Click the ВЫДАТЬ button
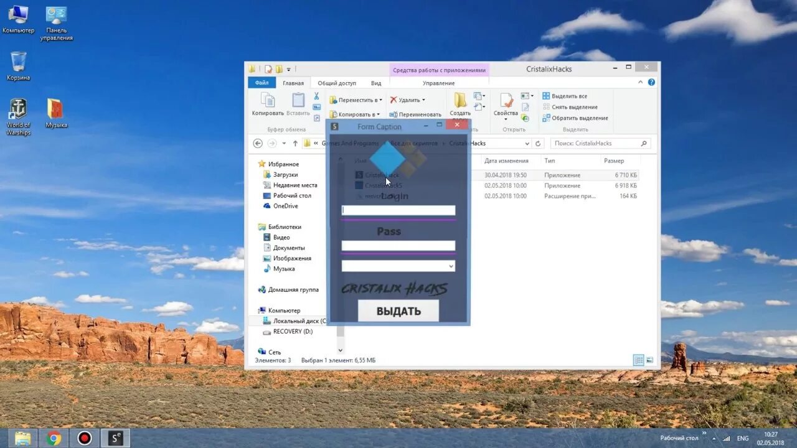The height and width of the screenshot is (448, 797). tap(398, 310)
